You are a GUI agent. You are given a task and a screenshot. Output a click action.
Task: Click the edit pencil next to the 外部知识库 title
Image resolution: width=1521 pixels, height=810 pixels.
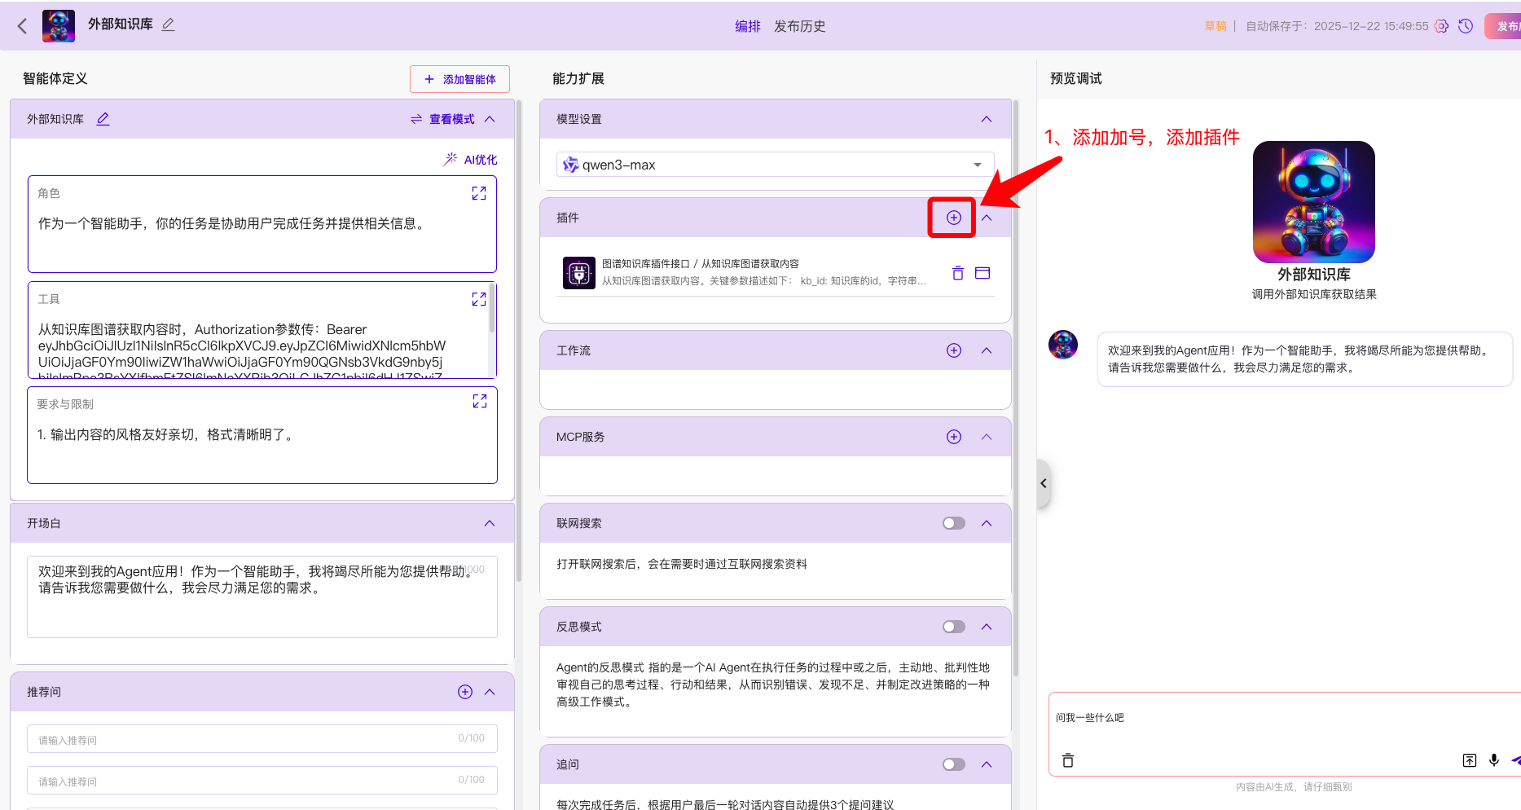(x=169, y=24)
